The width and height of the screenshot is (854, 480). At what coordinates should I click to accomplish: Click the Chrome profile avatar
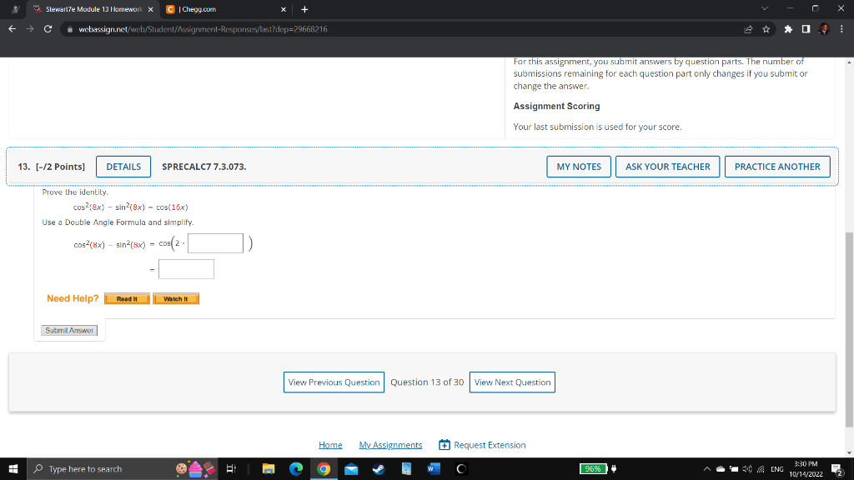823,27
